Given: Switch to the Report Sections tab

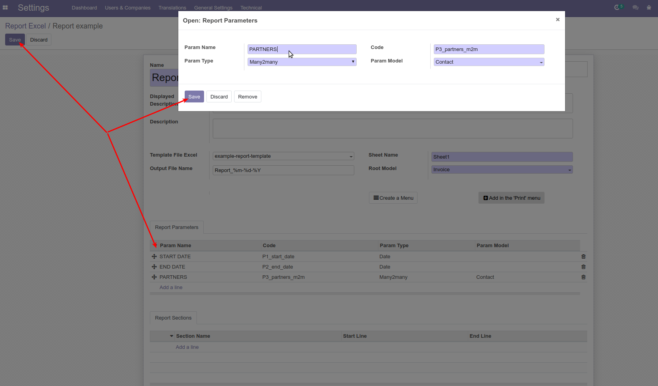Looking at the screenshot, I should click(x=173, y=318).
